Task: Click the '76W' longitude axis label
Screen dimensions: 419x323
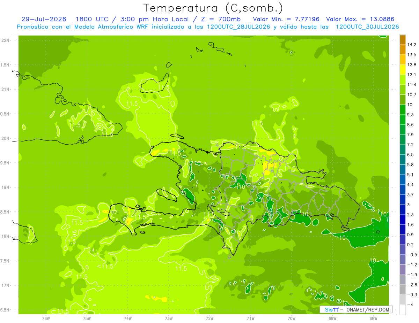Action: [46, 318]
